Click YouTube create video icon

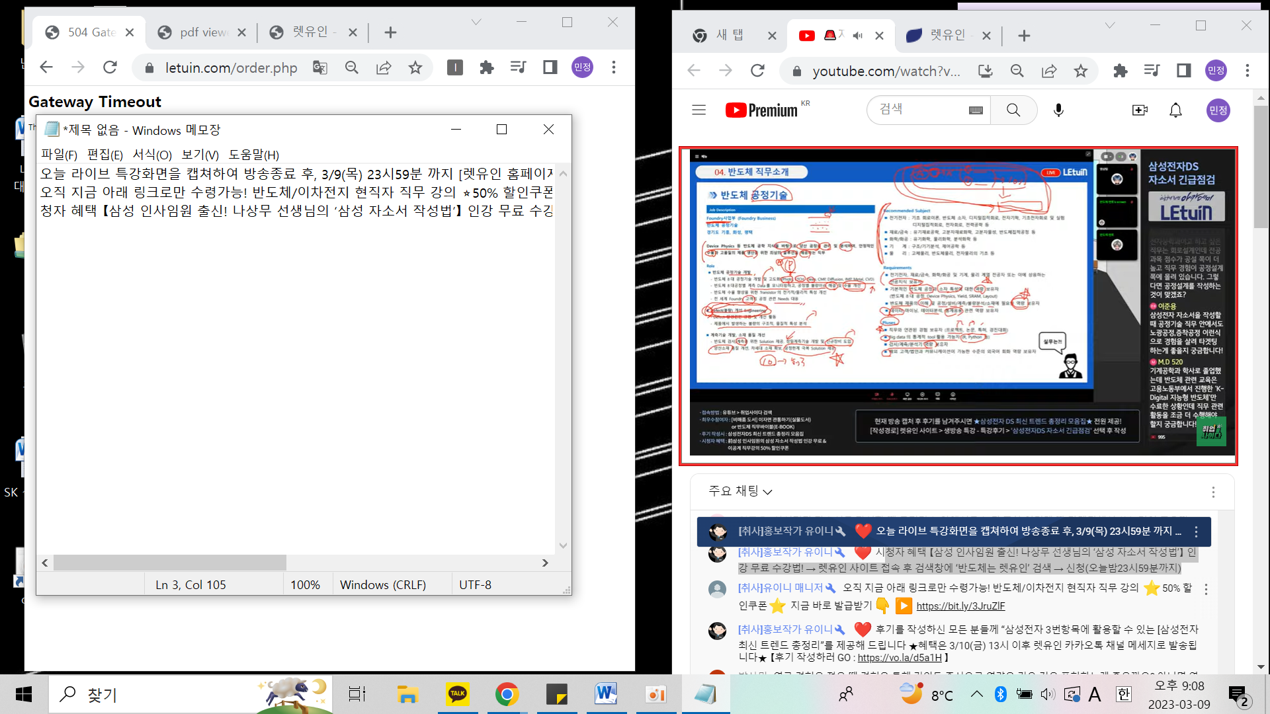pos(1140,110)
